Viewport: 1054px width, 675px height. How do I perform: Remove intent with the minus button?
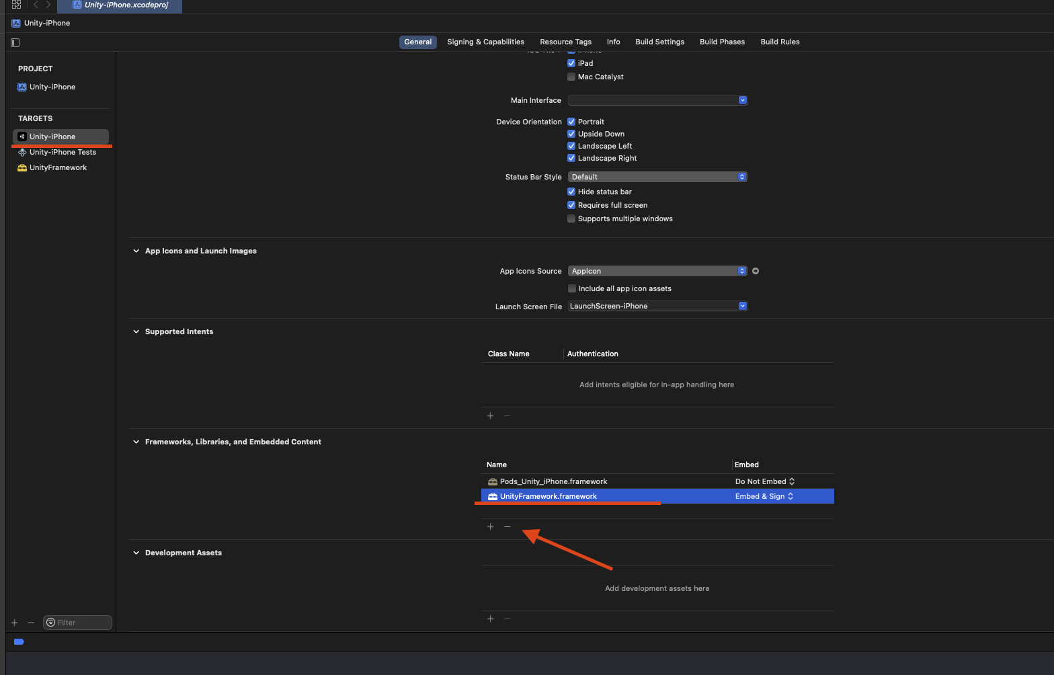pyautogui.click(x=508, y=415)
